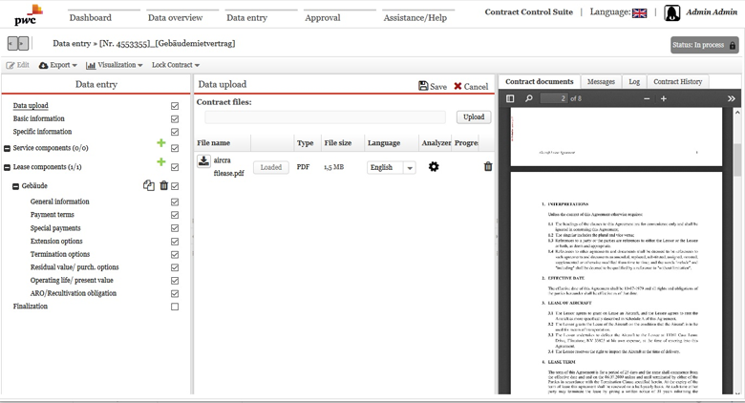745x403 pixels.
Task: Collapse the Gebäude tree node
Action: [x=15, y=186]
